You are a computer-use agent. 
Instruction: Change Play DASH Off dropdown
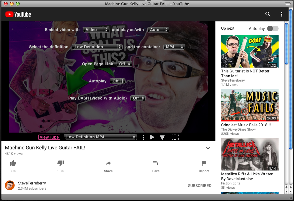tap(138, 98)
